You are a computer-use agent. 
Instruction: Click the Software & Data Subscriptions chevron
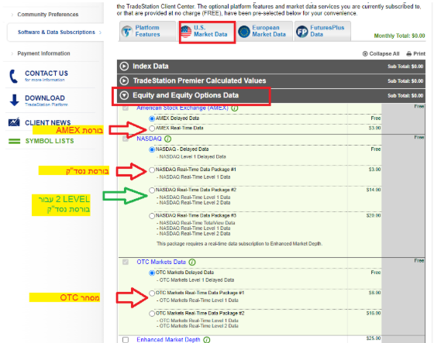pos(100,33)
